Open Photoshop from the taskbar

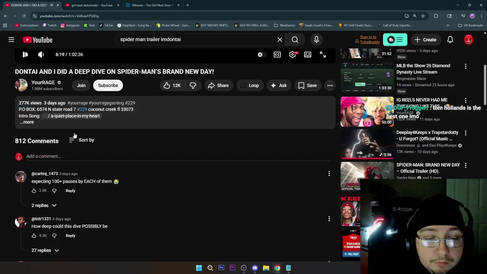pyautogui.click(x=221, y=268)
